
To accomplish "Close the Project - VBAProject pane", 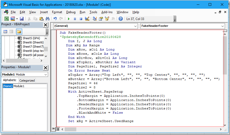I will point(45,25).
